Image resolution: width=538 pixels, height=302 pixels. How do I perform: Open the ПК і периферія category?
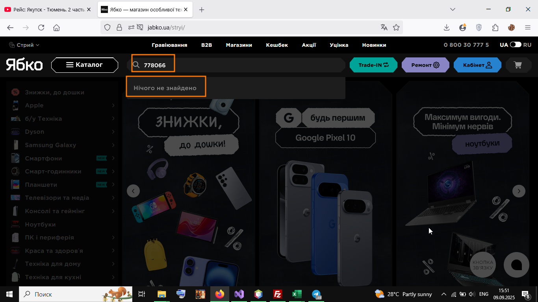click(49, 238)
